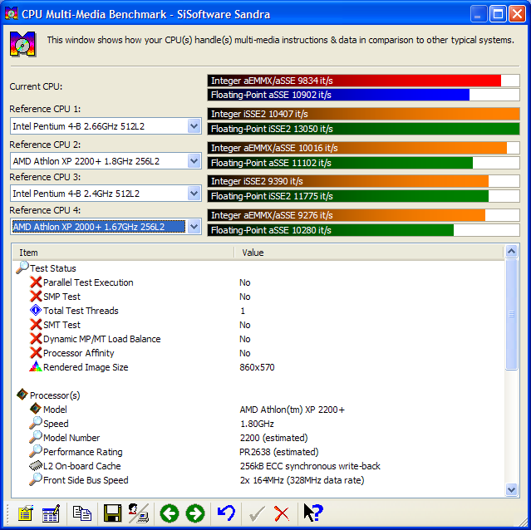This screenshot has width=531, height=530.
Task: Click current CPU Floating-Point aSSE 10902 bar
Action: coord(363,95)
